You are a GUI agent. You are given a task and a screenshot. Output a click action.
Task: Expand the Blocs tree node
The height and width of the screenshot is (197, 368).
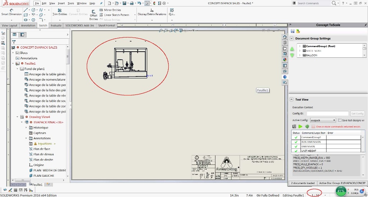point(13,53)
